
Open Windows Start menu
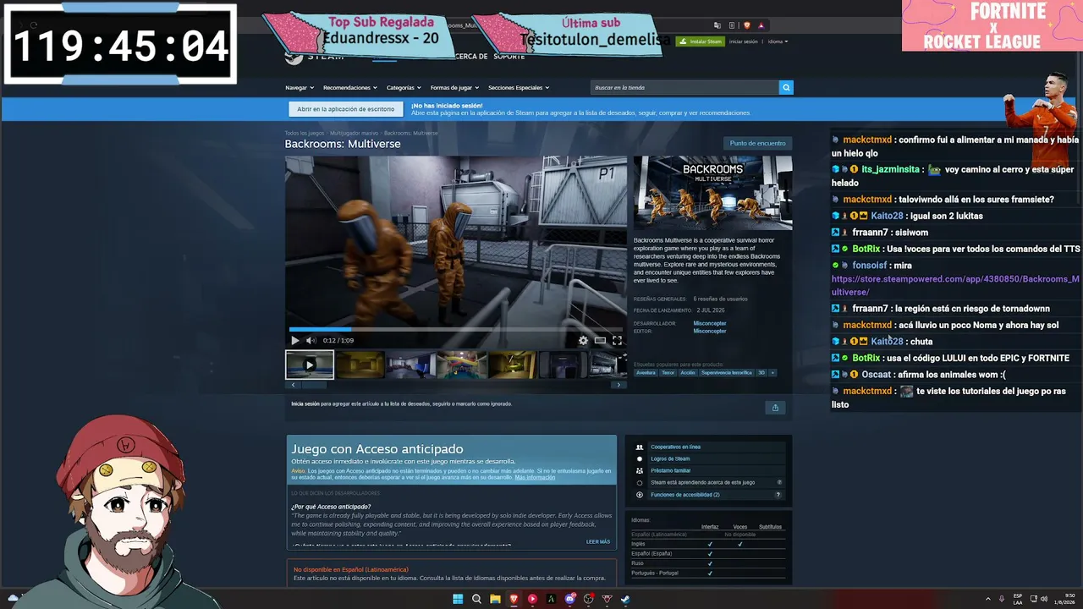458,599
